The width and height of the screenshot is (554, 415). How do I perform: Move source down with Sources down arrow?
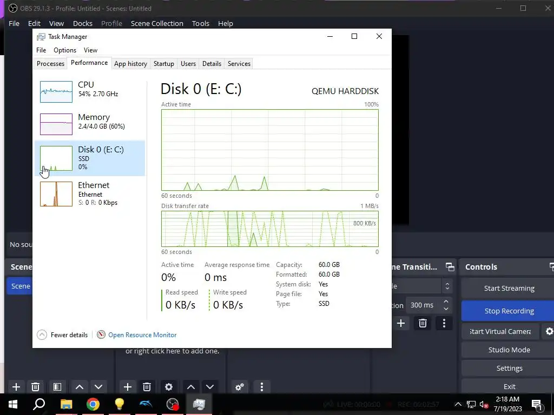pyautogui.click(x=210, y=387)
